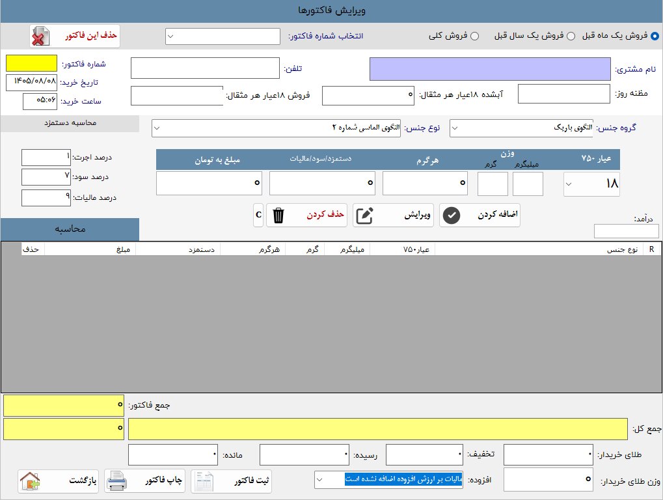
Task: Click the جمع فاکتور yellow field
Action: (63, 406)
